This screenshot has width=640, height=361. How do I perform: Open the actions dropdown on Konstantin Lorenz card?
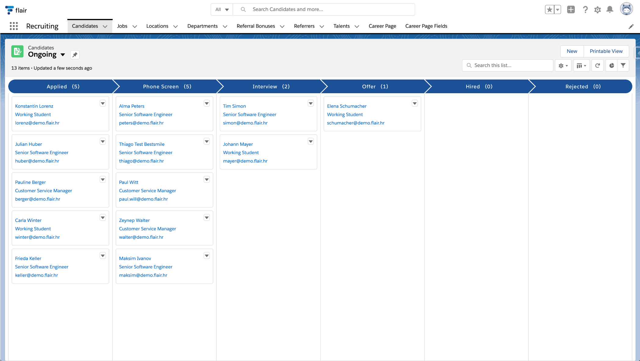coord(103,103)
